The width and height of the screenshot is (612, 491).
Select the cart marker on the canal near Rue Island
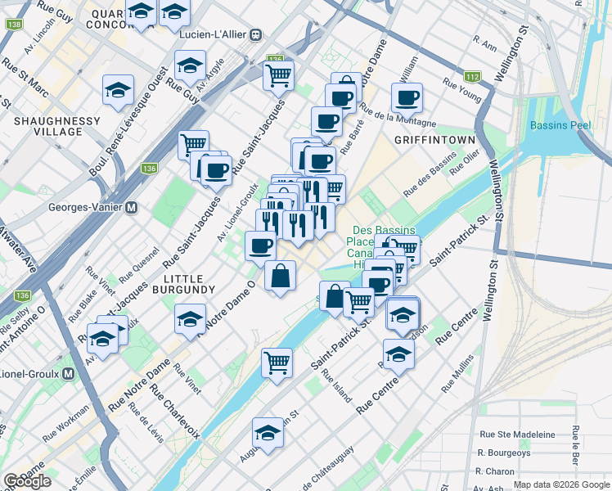point(277,365)
